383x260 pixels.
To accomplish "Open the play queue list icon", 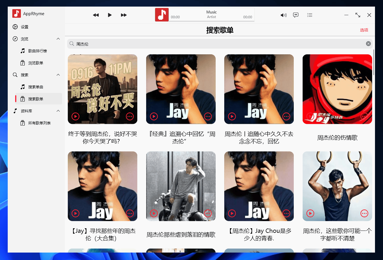I will [309, 15].
